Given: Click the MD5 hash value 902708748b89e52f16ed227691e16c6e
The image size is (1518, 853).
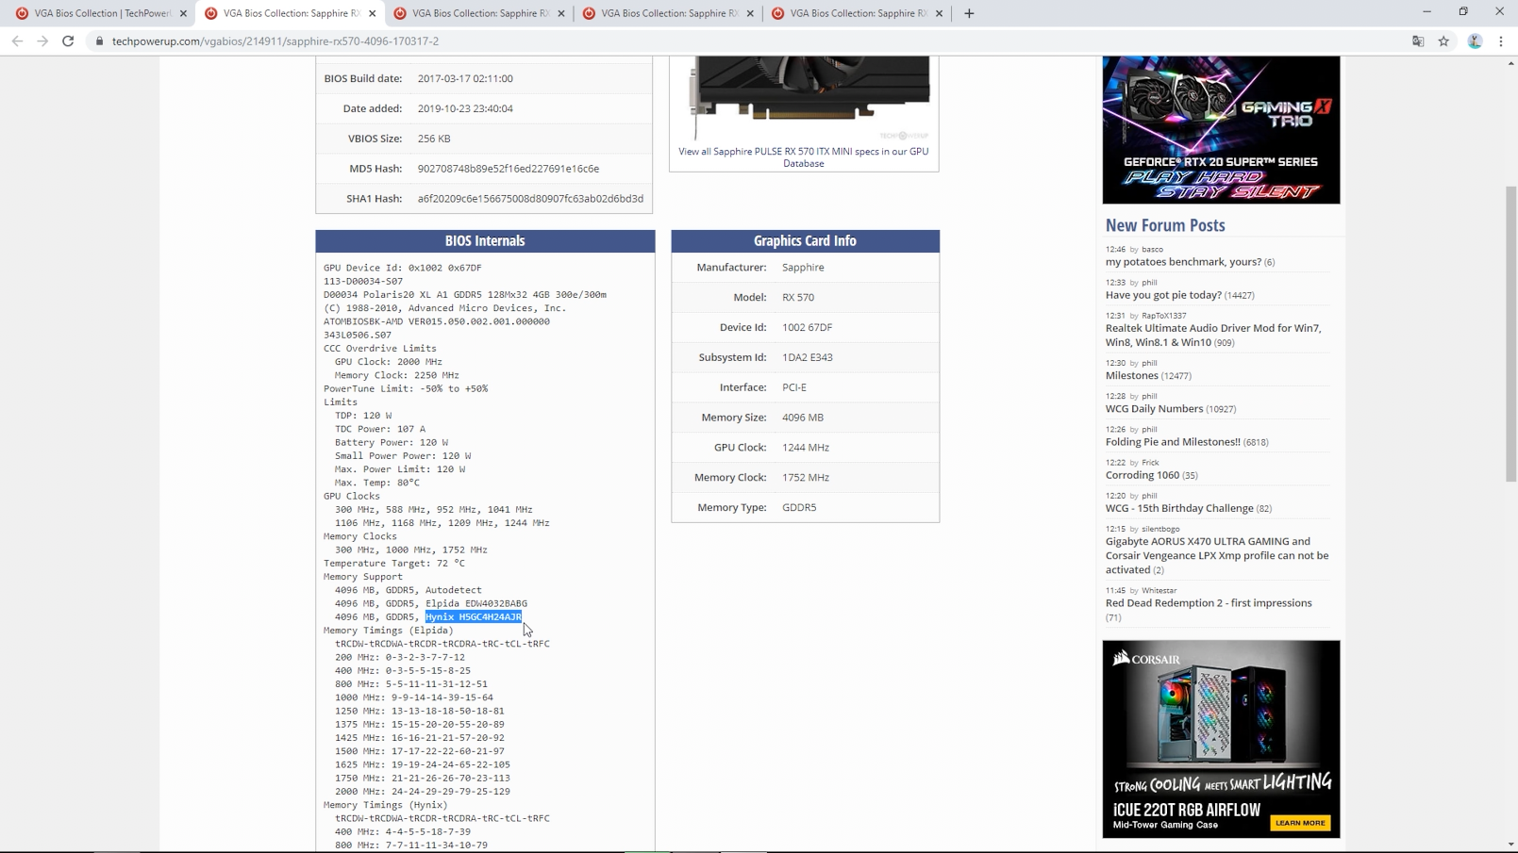Looking at the screenshot, I should [x=509, y=169].
